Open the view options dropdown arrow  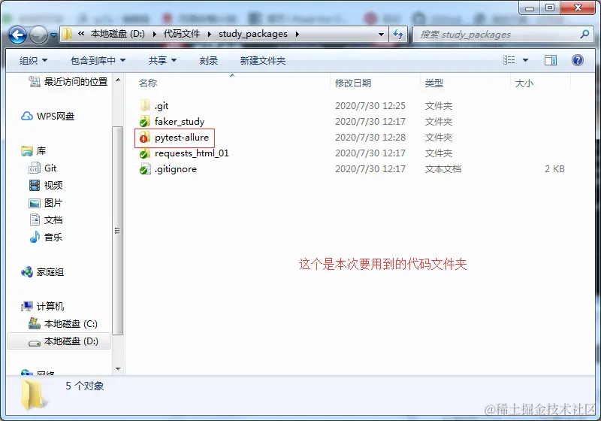525,60
